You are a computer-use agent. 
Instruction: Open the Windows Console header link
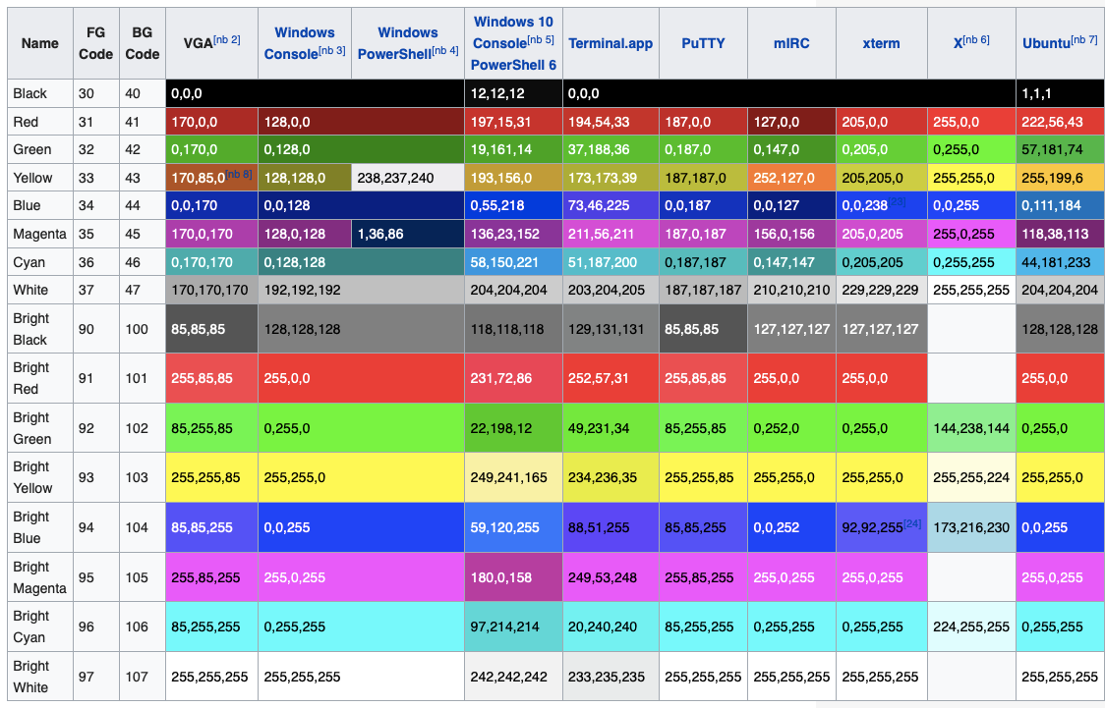point(299,43)
